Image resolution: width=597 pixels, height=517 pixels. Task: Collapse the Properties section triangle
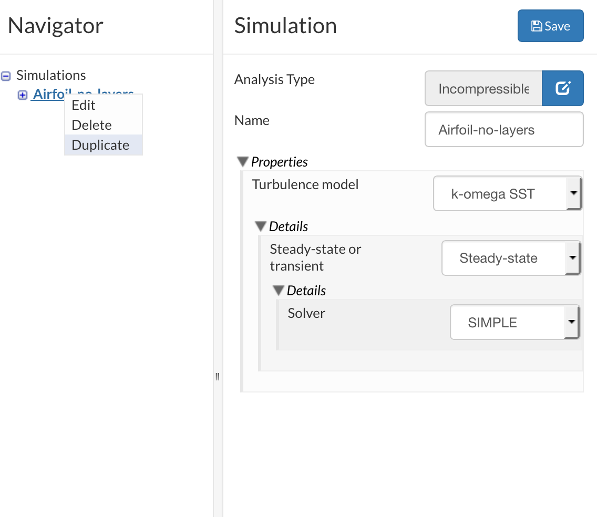(x=242, y=162)
